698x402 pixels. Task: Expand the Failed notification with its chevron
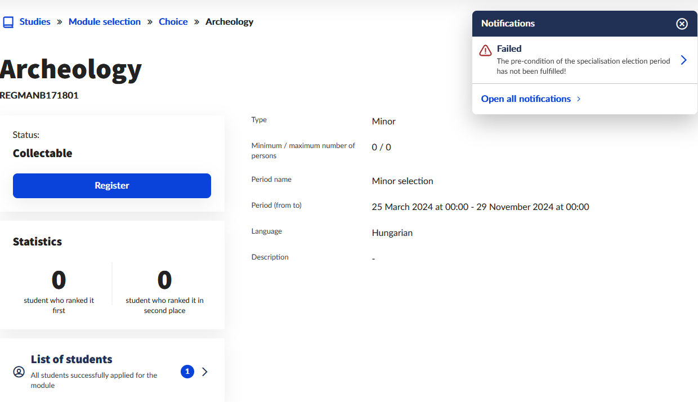click(683, 60)
